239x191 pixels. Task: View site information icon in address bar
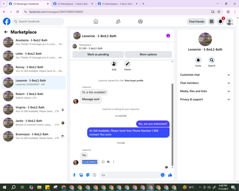[x=25, y=12]
